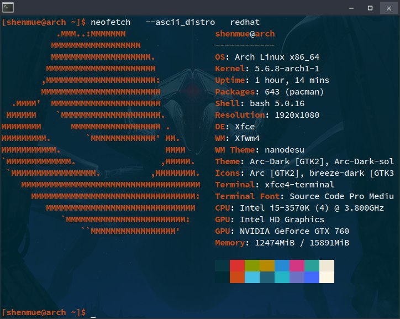This screenshot has height=319, width=400.
Task: Close the terminal window
Action: pyautogui.click(x=389, y=8)
